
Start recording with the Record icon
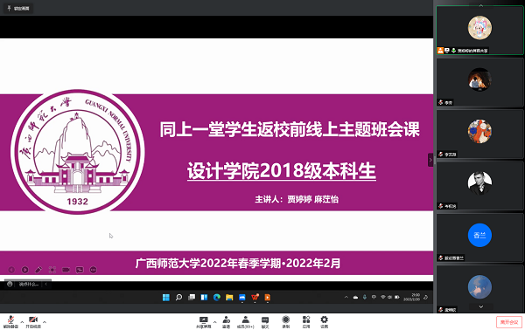285,322
